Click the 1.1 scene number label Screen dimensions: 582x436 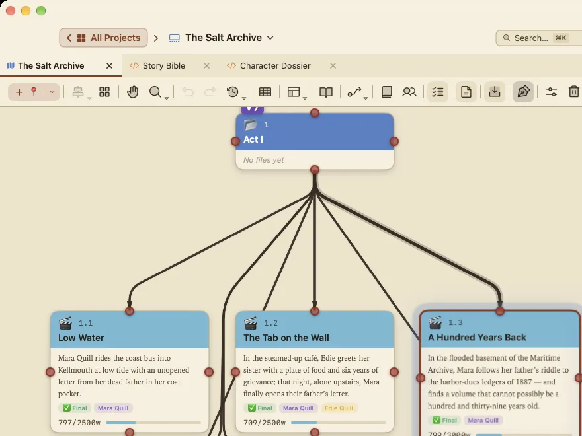click(x=85, y=323)
